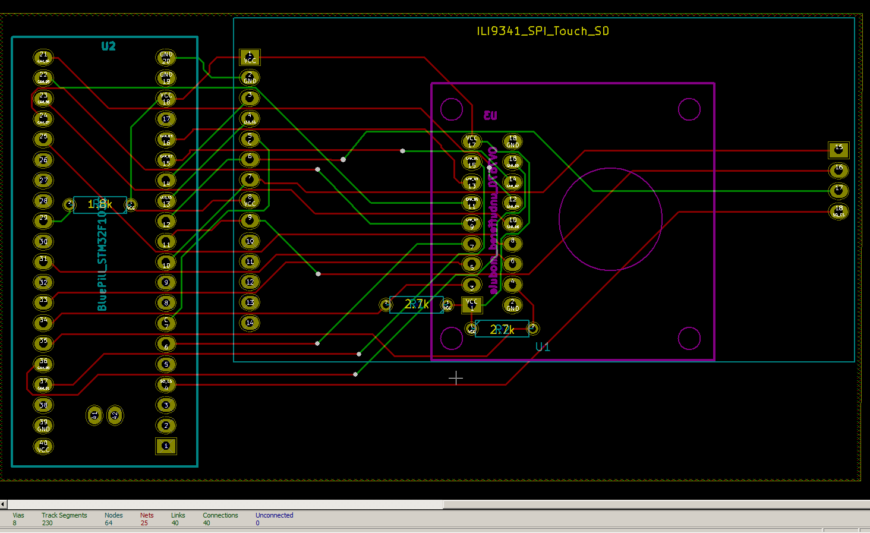870x533 pixels.
Task: Select the 1.8k resistor near U2
Action: pyautogui.click(x=99, y=204)
